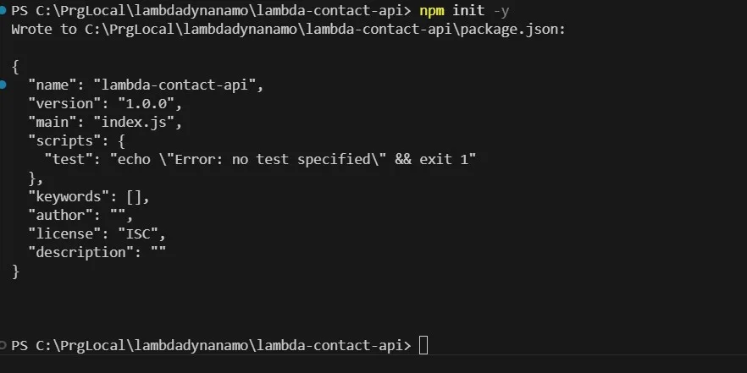This screenshot has height=373, width=747.
Task: Click the "npm" command text
Action: [434, 11]
